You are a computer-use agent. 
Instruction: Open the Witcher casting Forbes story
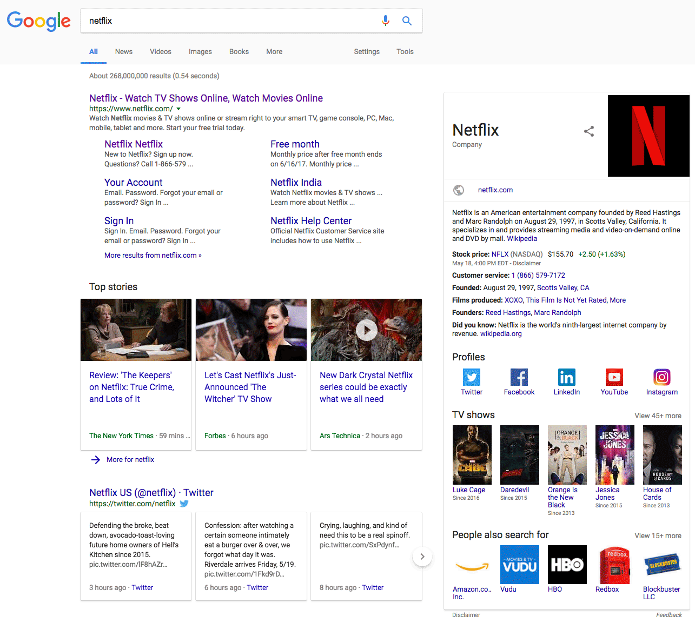[x=250, y=387]
